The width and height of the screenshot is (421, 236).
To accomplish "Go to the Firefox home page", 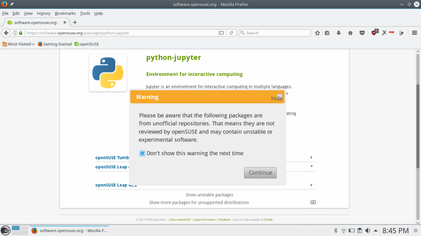I will [x=350, y=33].
